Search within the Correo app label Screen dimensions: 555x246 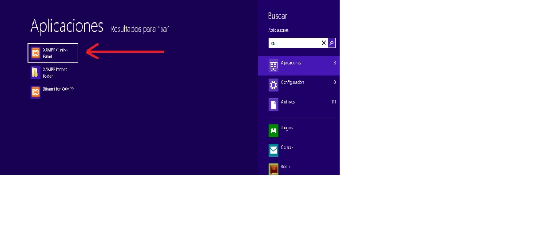(287, 147)
